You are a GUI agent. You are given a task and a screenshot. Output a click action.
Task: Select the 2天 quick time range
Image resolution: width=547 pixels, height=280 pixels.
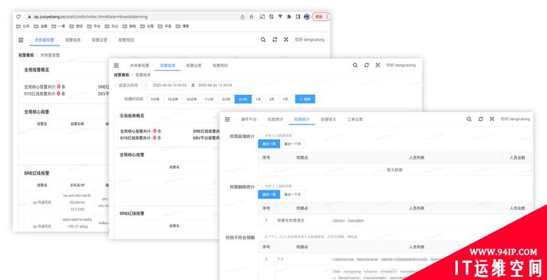point(272,99)
